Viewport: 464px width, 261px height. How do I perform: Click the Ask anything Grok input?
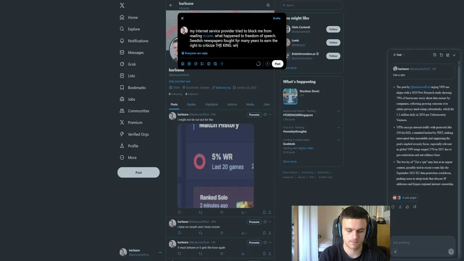[422, 243]
